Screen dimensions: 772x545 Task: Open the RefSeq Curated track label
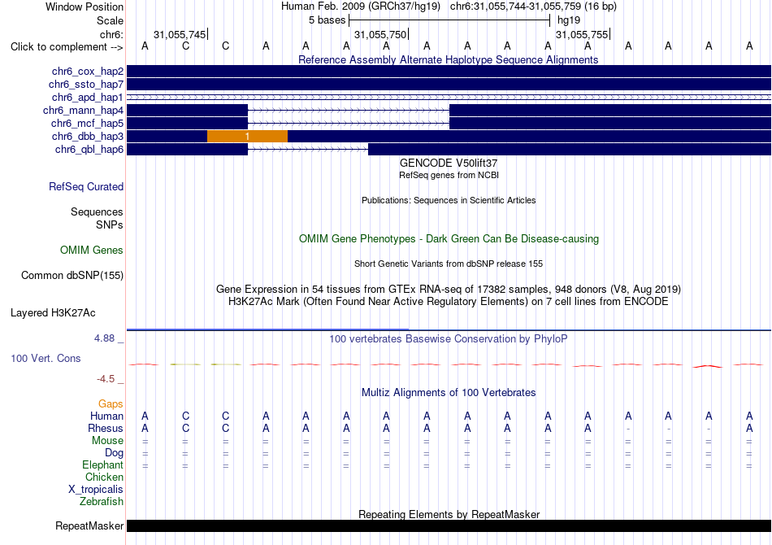coord(86,187)
